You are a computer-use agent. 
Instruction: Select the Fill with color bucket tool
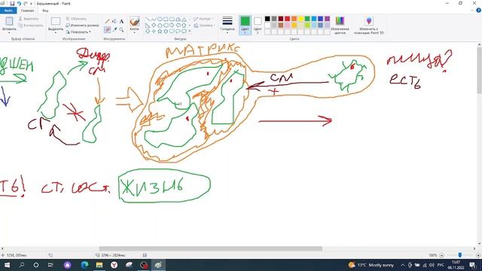[x=114, y=21]
